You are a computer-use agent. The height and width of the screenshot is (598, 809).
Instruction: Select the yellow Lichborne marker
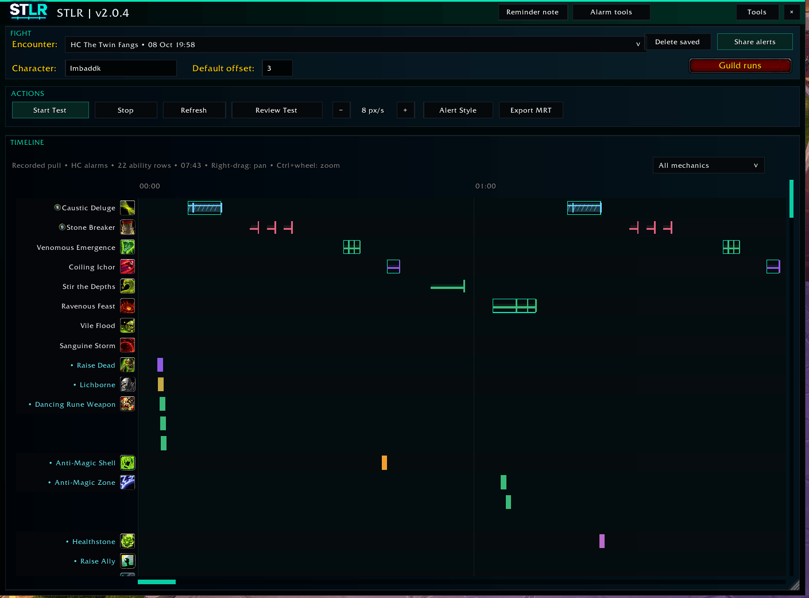coord(161,384)
